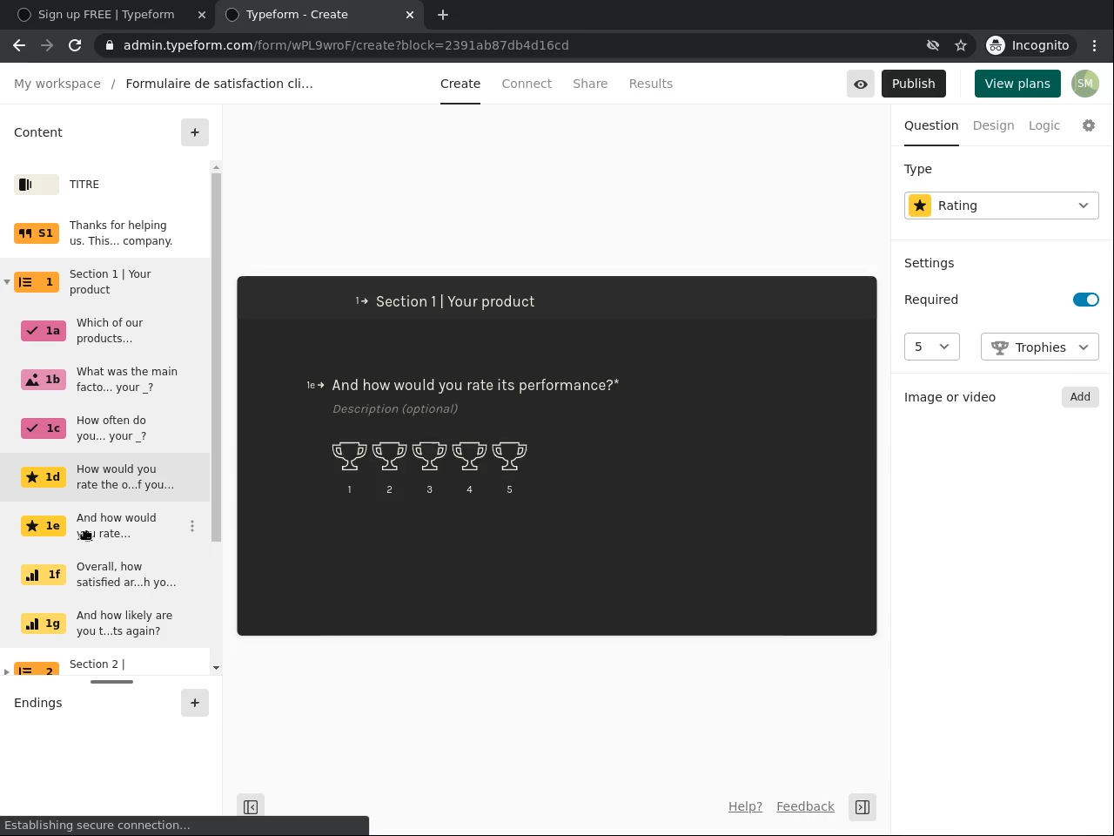Select question 'Overall, how satisfied' in content list
Screen dimensions: 1114x836
126,575
